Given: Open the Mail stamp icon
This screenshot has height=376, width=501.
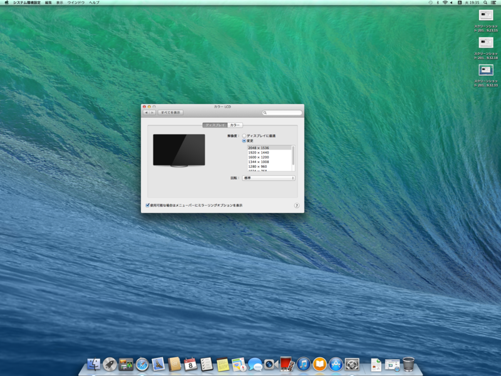Looking at the screenshot, I should click(x=158, y=364).
